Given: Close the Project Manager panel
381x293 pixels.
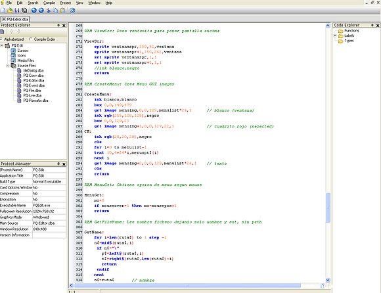Looking at the screenshot, I should tap(64, 164).
